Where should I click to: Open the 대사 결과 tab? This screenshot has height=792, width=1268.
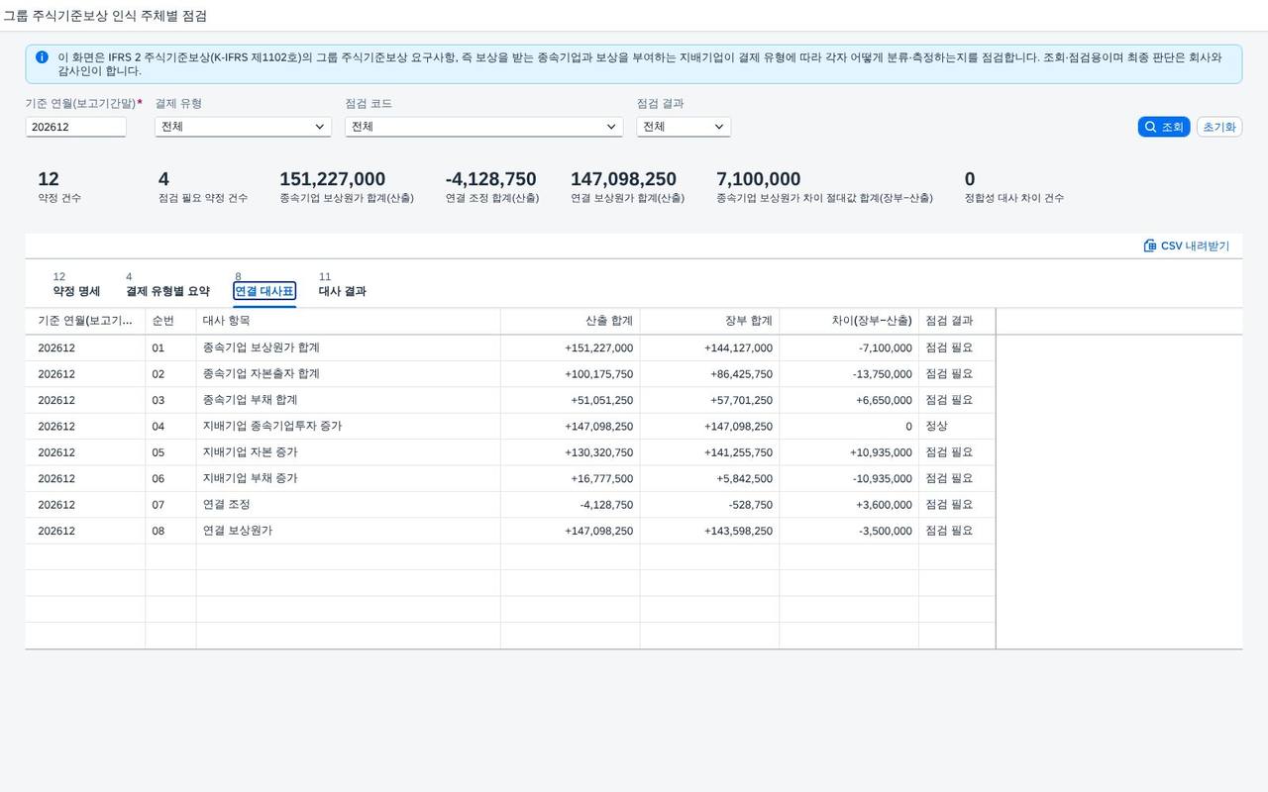click(342, 285)
